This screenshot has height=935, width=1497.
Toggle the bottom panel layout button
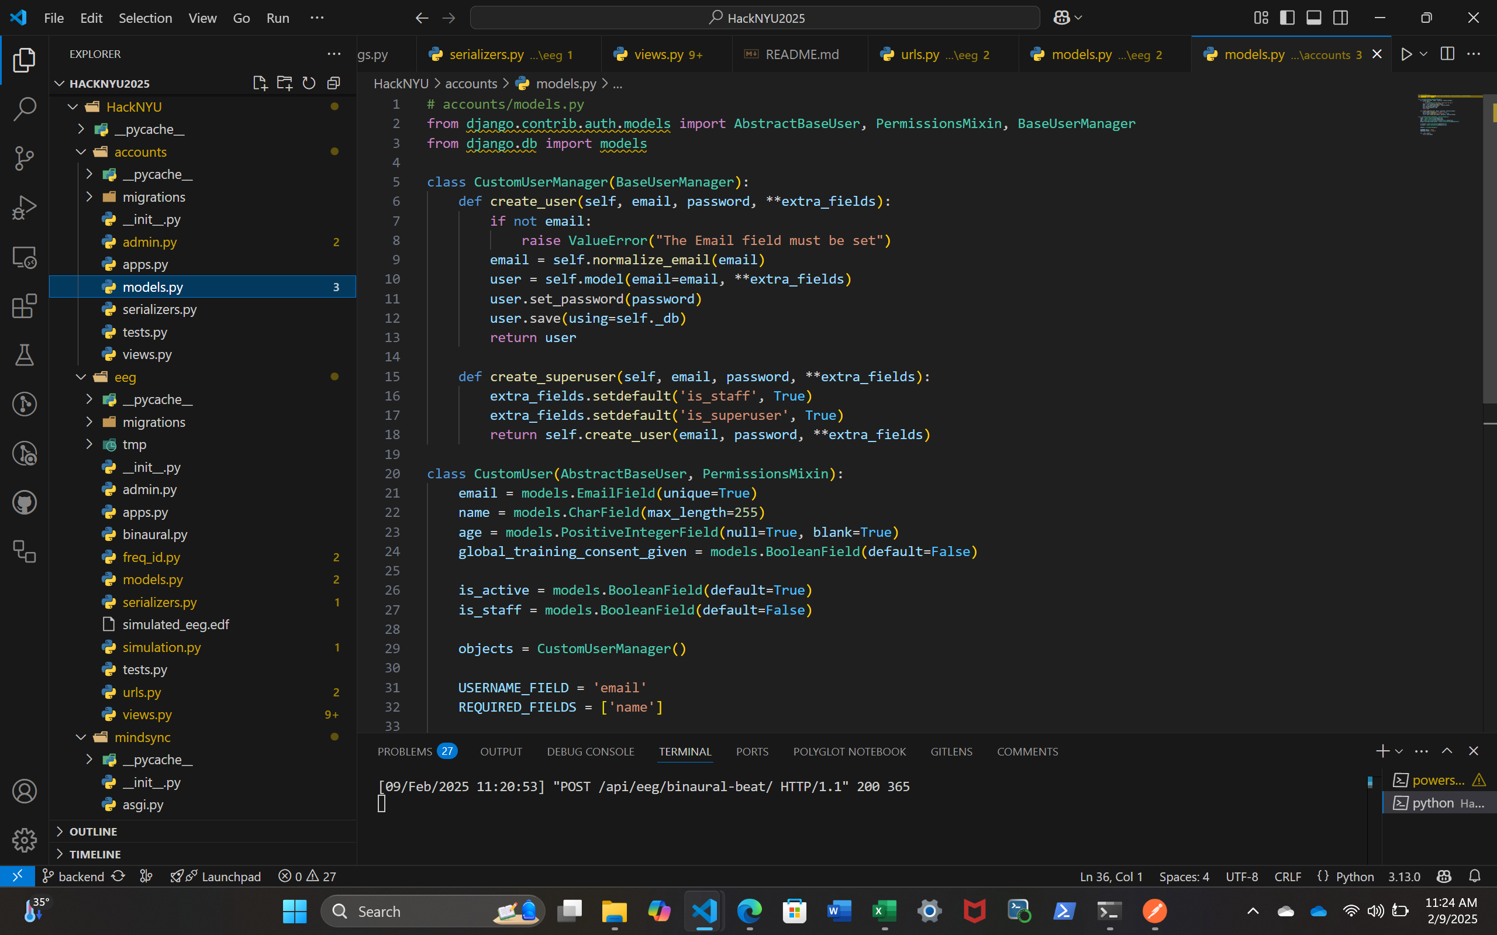tap(1313, 18)
